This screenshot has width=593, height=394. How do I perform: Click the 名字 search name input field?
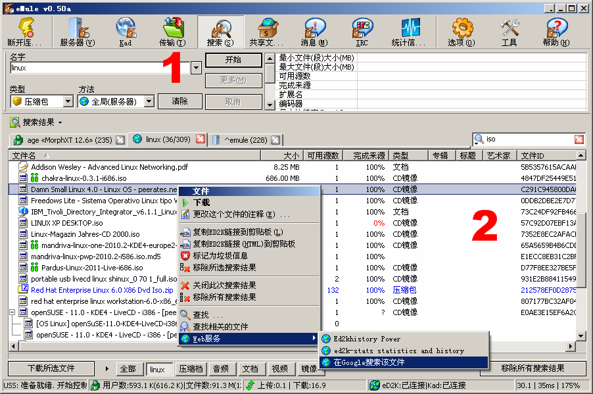point(99,68)
